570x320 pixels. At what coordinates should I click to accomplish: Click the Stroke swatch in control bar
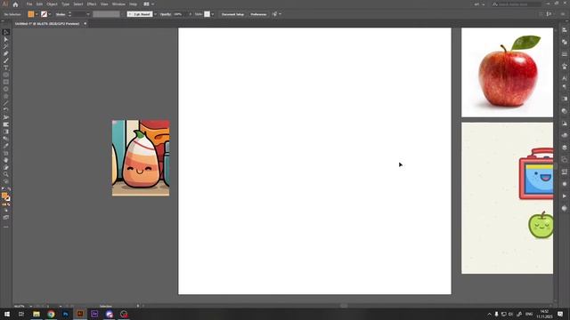click(x=44, y=14)
